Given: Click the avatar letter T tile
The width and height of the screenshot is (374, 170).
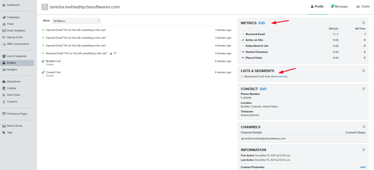Looking at the screenshot, I should [45, 7].
